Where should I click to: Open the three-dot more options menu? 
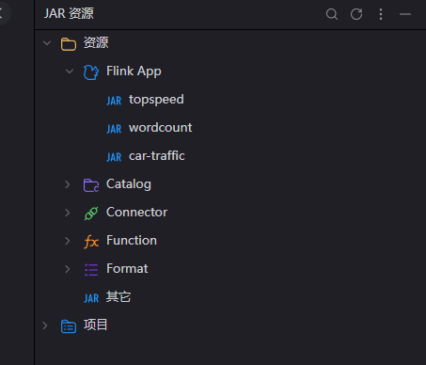381,14
